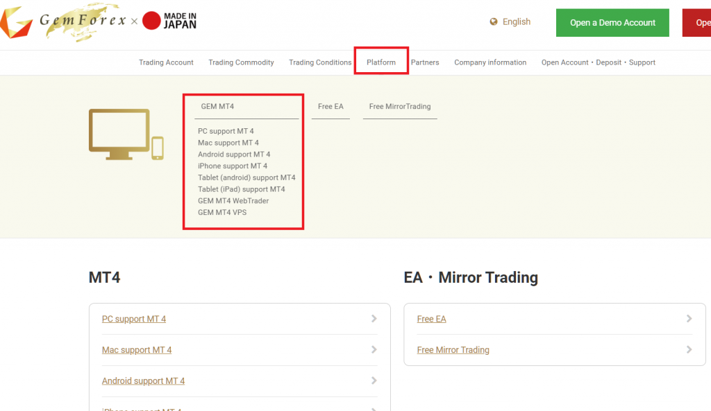The width and height of the screenshot is (711, 411).
Task: Click the MT4 section heading
Action: tap(104, 277)
